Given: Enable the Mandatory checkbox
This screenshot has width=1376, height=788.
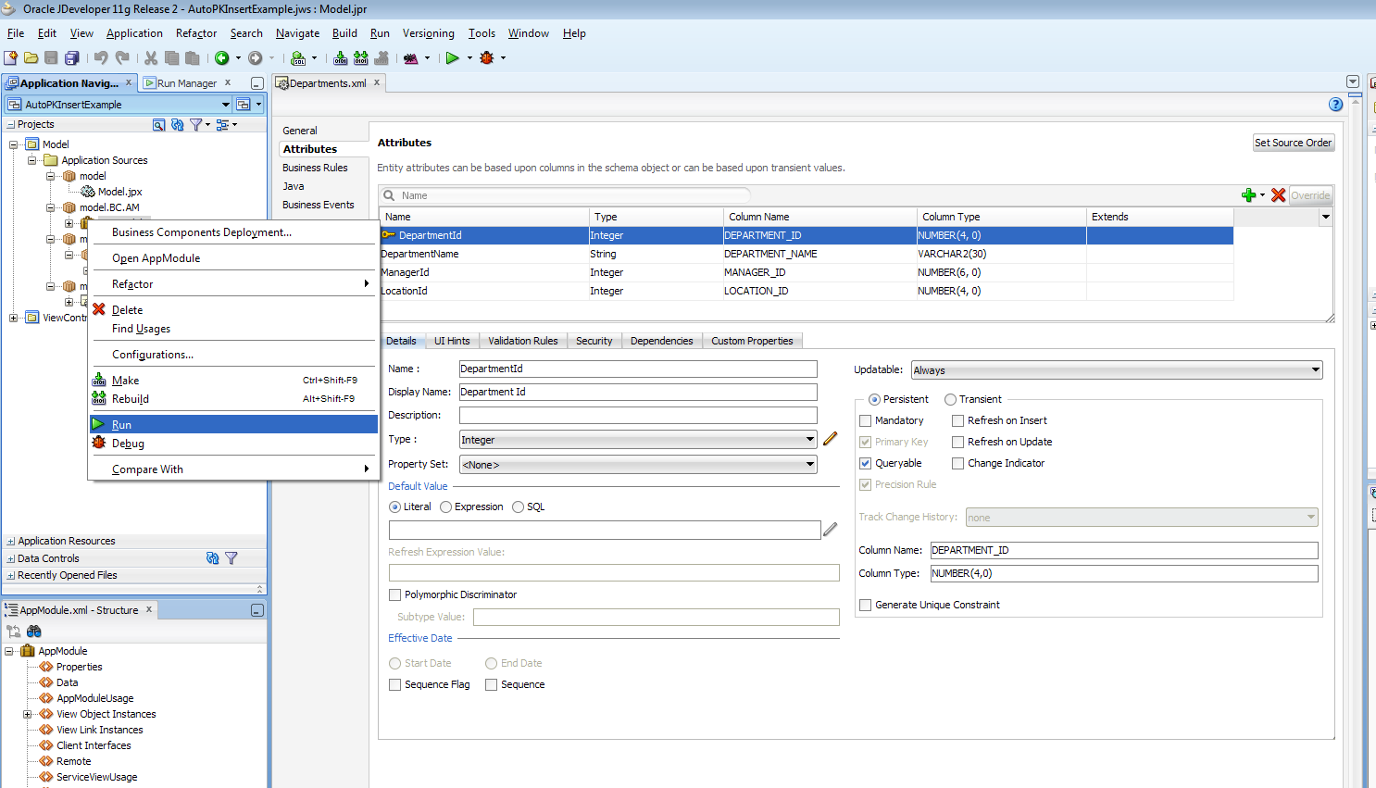Looking at the screenshot, I should pyautogui.click(x=868, y=420).
